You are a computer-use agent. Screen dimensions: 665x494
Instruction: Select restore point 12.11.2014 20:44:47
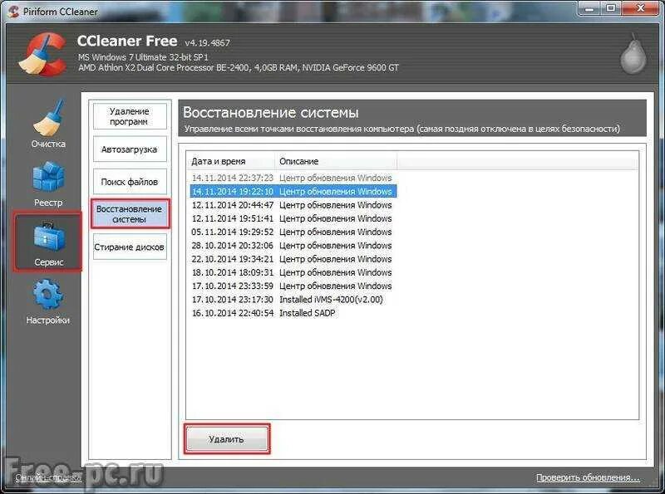(293, 205)
